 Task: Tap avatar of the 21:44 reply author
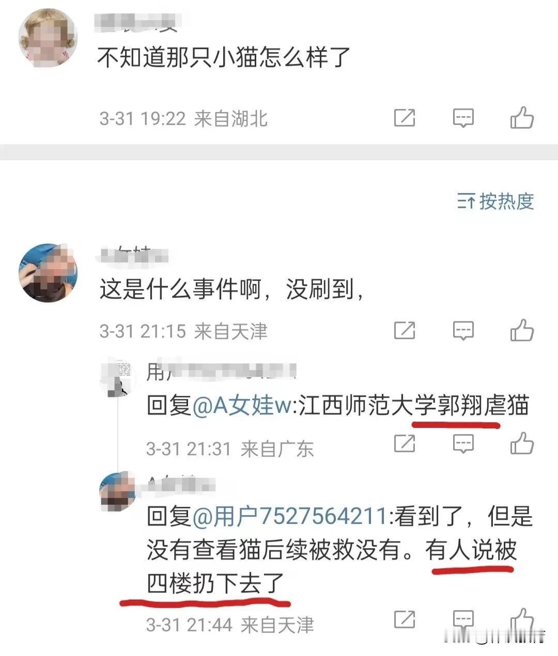[x=118, y=489]
